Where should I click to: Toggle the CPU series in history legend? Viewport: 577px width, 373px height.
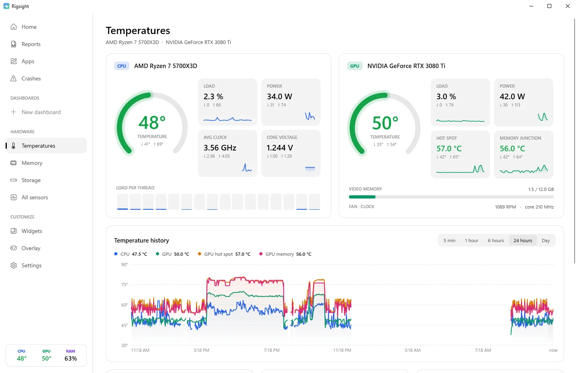(131, 254)
